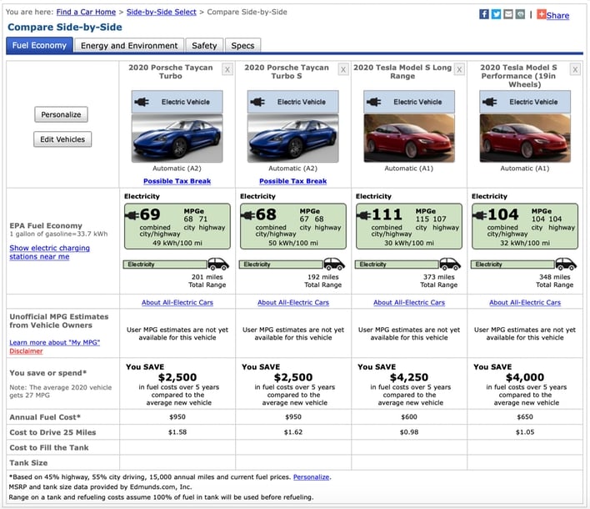Open the Safety tab

(204, 46)
